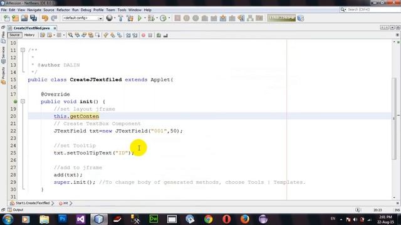The height and width of the screenshot is (225, 401).
Task: Open the Projects side panel tab
Action: (3, 76)
